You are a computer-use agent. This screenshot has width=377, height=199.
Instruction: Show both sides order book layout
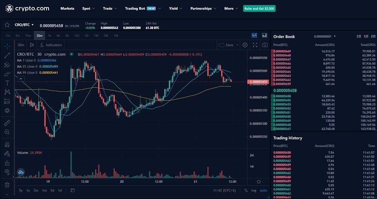tap(359, 36)
